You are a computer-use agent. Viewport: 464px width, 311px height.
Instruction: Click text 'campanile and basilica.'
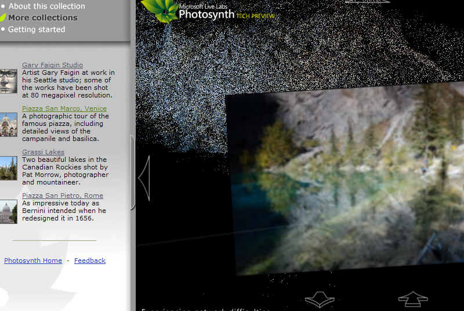pyautogui.click(x=60, y=139)
